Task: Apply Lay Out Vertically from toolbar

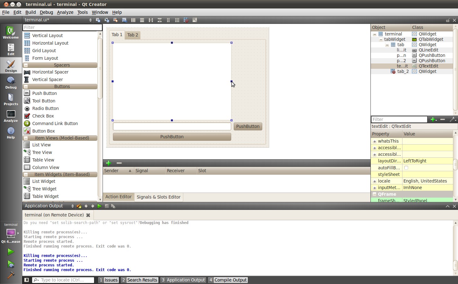Action: pyautogui.click(x=142, y=20)
